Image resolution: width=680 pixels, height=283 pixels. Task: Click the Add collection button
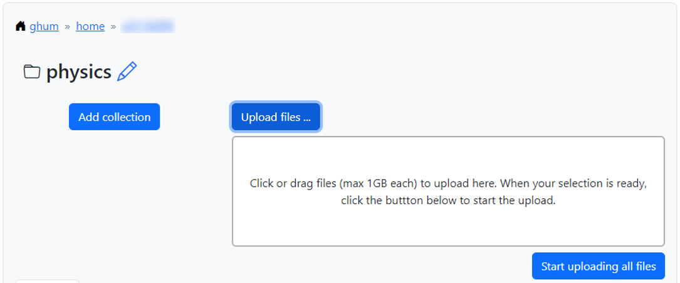tap(115, 117)
